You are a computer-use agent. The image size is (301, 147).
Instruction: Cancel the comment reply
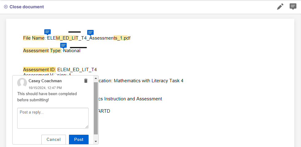click(x=54, y=140)
